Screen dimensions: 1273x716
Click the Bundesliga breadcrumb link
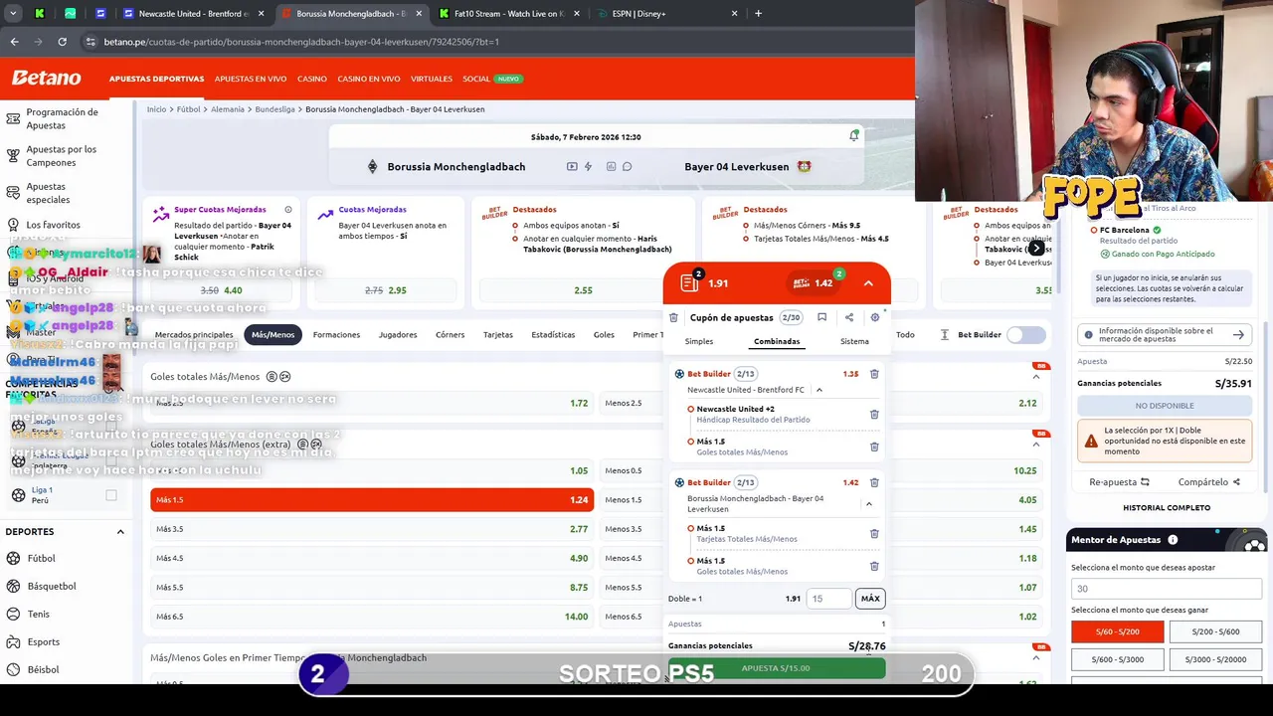(x=274, y=109)
